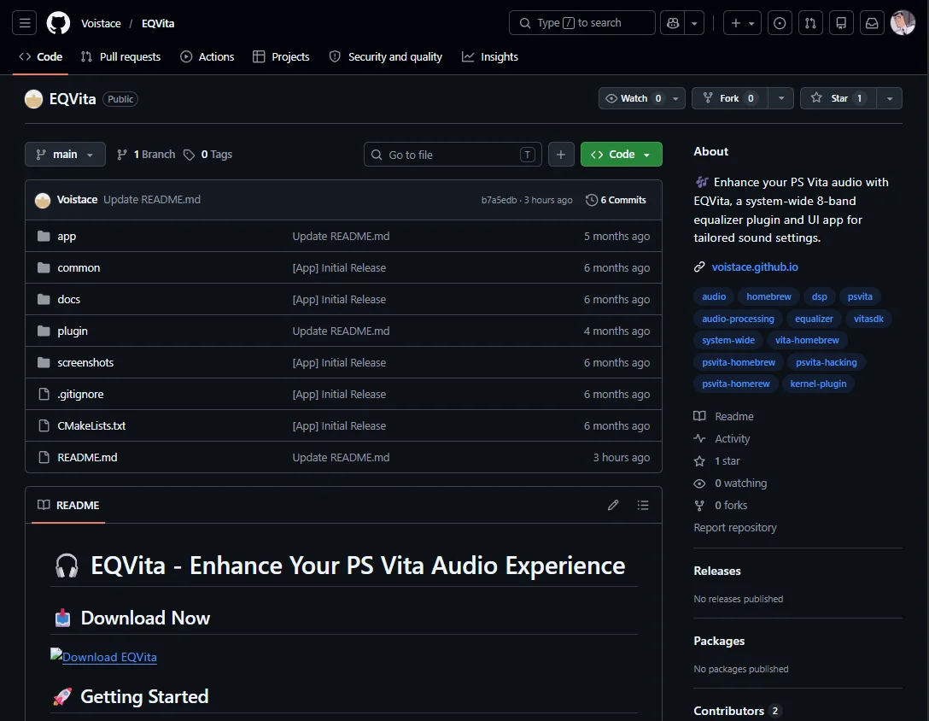Go to GitHub home via Octocat logo
This screenshot has height=721, width=929.
click(58, 23)
